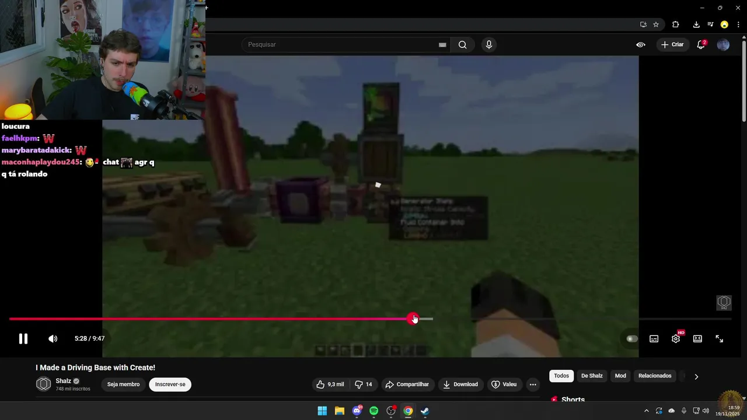Open the media controls icon in Chrome toolbar
The image size is (747, 420).
710,24
